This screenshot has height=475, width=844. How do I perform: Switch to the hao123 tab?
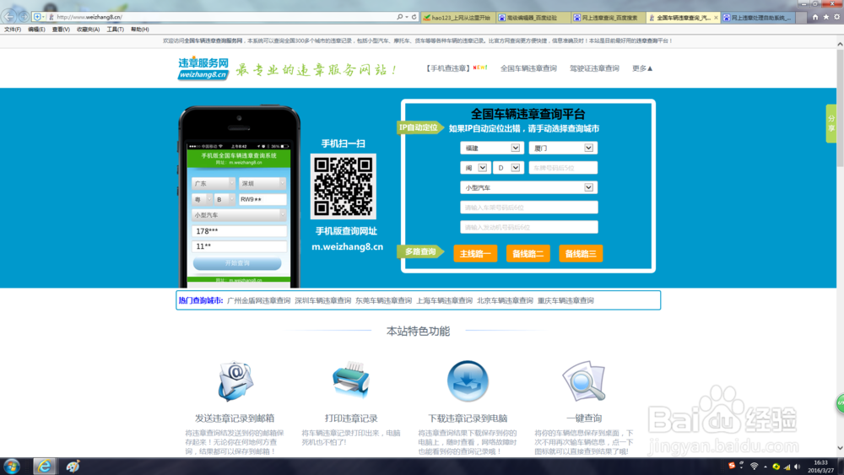tap(458, 18)
